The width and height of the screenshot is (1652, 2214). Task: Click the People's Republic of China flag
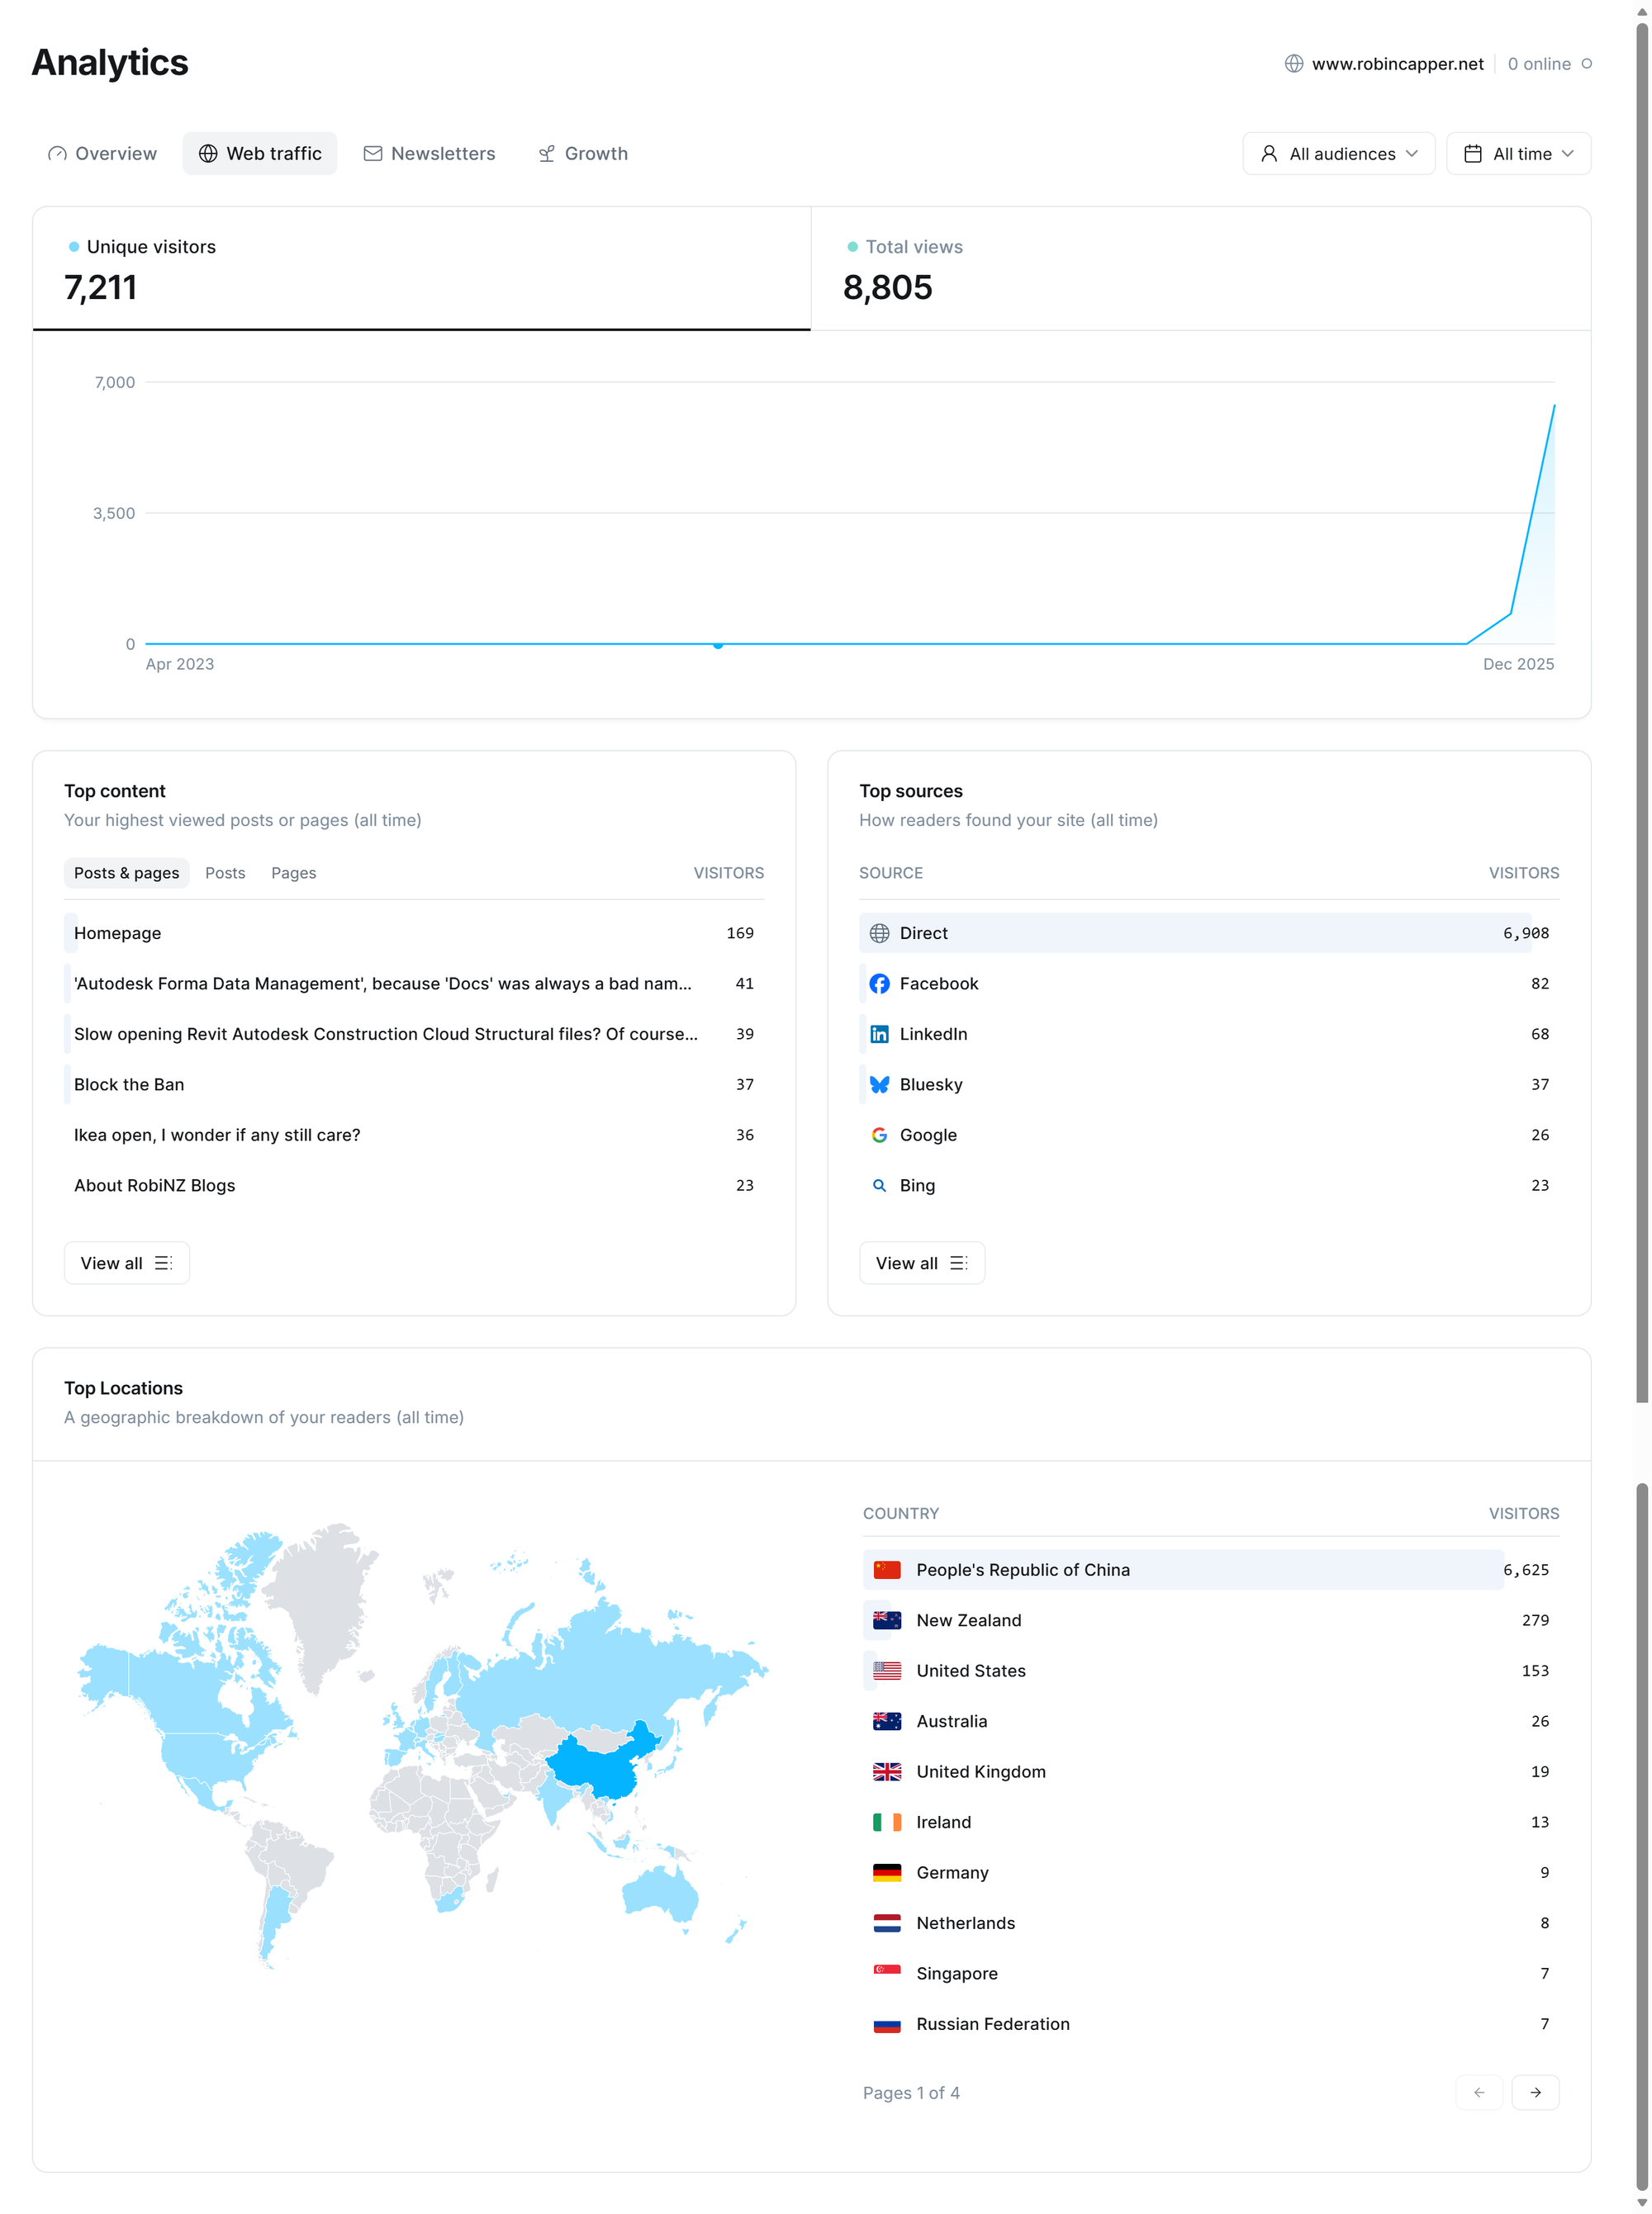(x=886, y=1569)
